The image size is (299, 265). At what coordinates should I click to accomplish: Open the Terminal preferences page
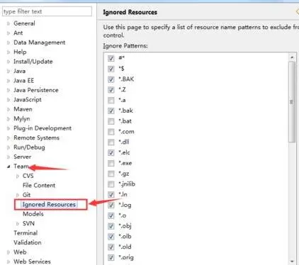pyautogui.click(x=26, y=233)
